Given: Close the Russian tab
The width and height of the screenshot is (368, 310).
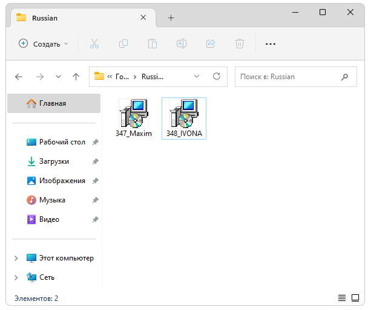Looking at the screenshot, I should point(143,18).
